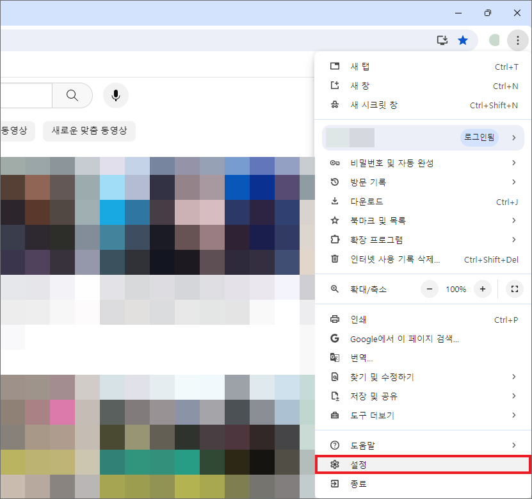Click the partially visible 동영상 filter chip
The height and width of the screenshot is (499, 532).
tap(17, 131)
